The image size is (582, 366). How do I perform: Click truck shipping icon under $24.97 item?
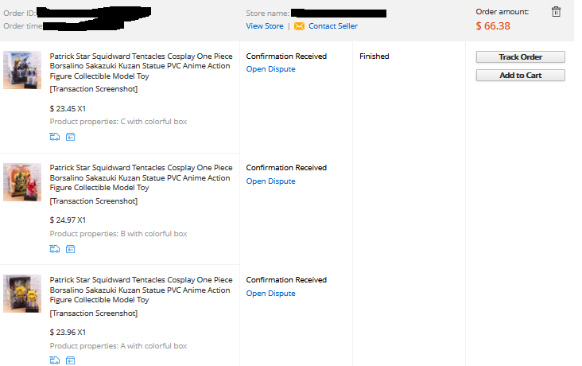[55, 249]
